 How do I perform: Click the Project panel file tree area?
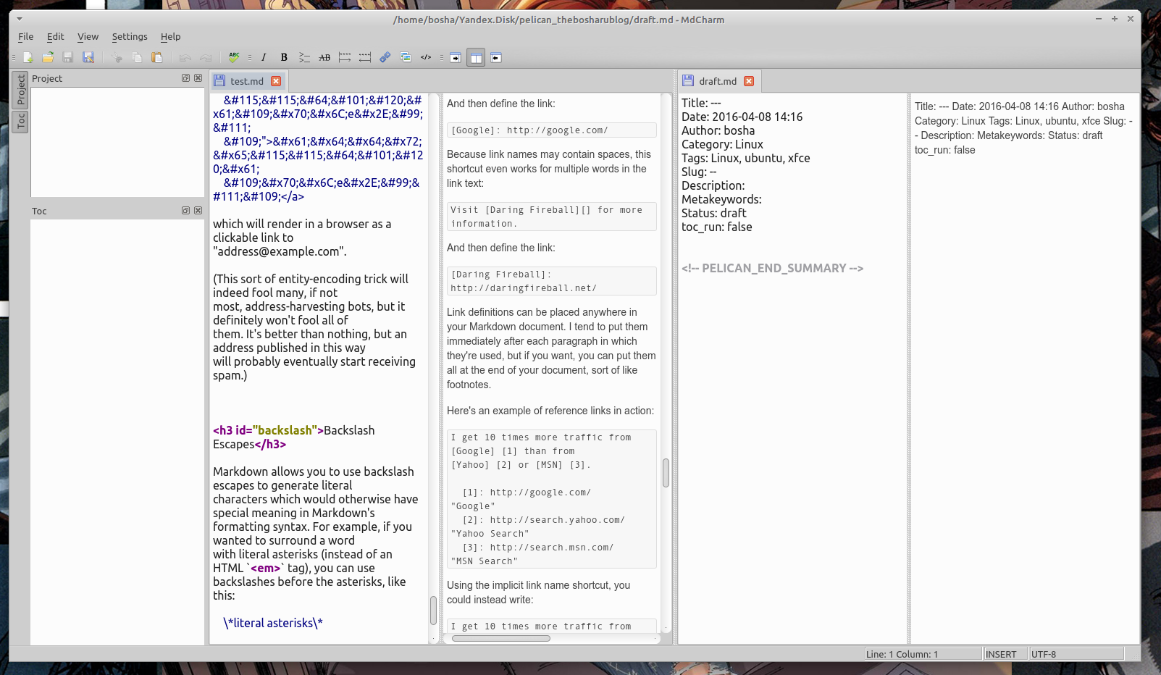(117, 142)
